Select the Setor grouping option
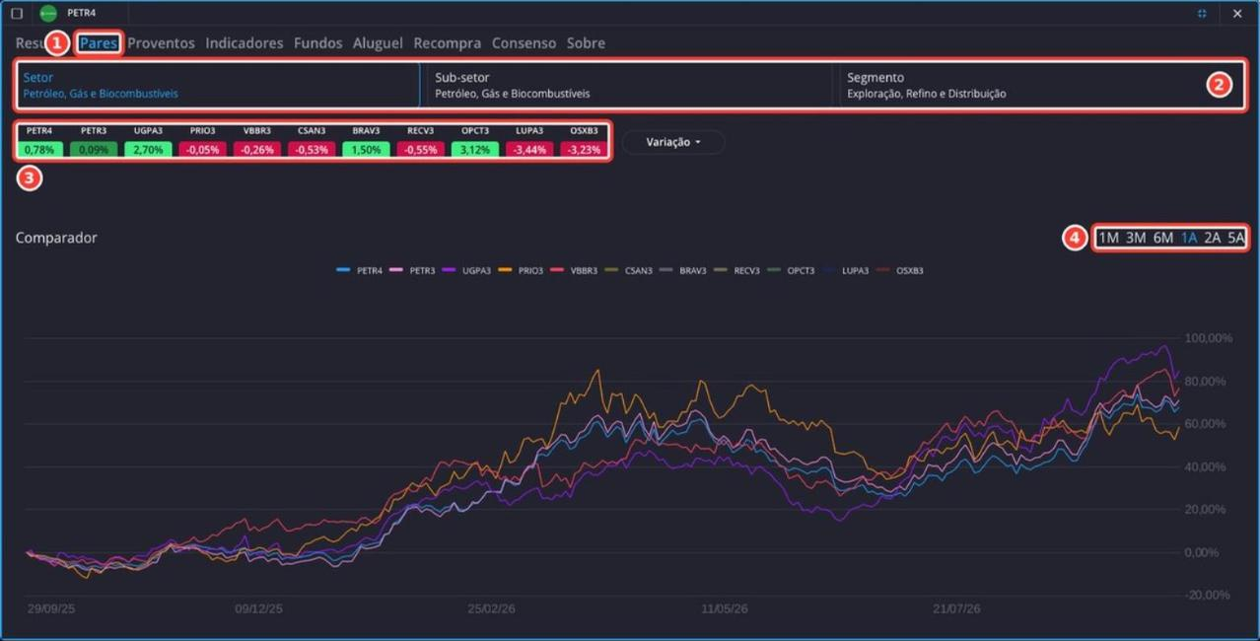1260x641 pixels. pos(217,85)
